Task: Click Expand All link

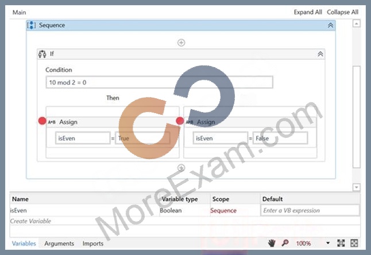Action: pyautogui.click(x=308, y=12)
